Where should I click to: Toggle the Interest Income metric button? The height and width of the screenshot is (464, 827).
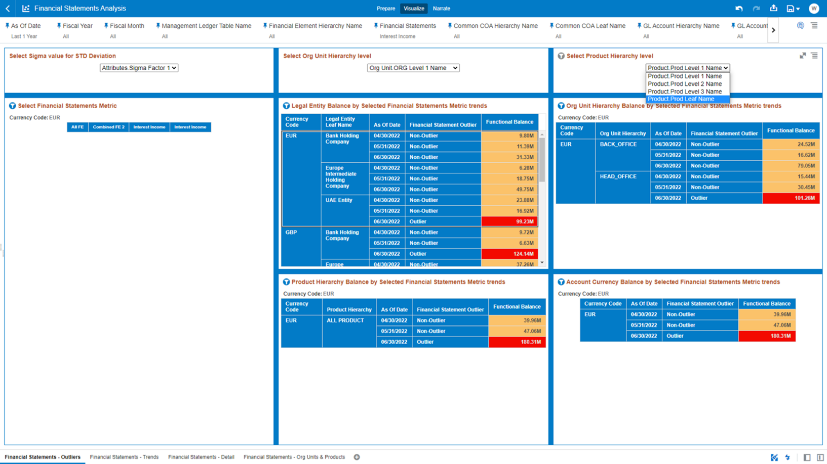(x=149, y=127)
